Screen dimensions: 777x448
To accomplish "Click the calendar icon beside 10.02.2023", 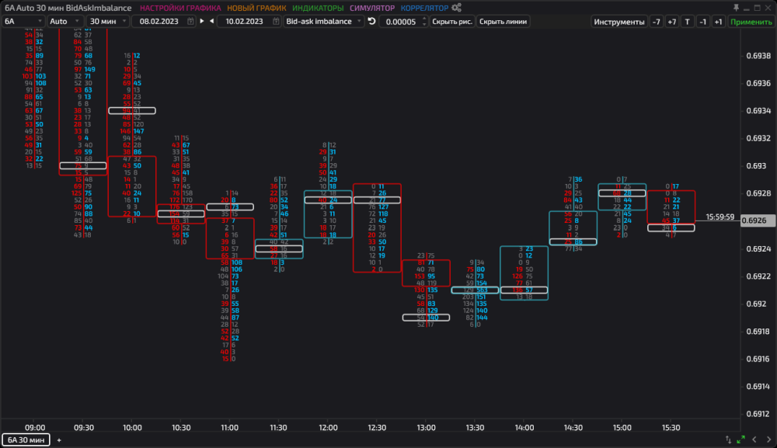I will 275,21.
